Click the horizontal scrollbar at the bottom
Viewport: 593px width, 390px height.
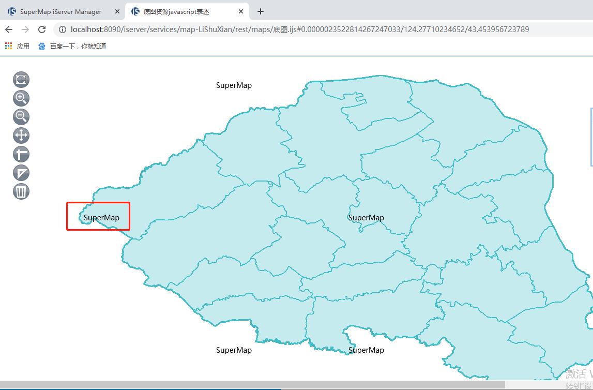pyautogui.click(x=252, y=384)
